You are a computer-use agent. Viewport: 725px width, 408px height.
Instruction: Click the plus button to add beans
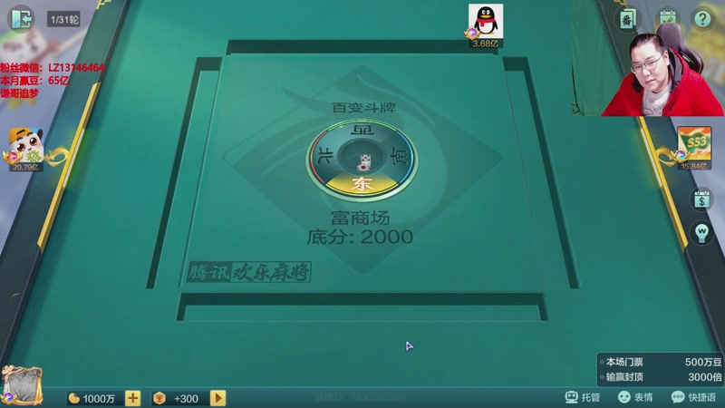(x=132, y=398)
